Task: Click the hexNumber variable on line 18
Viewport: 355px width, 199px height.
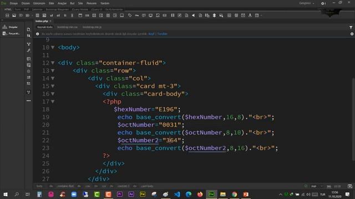Action: (132, 109)
